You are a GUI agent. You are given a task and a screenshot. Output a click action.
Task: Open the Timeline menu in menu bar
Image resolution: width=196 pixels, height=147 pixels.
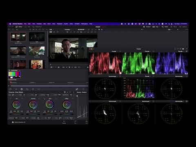pos(39,24)
